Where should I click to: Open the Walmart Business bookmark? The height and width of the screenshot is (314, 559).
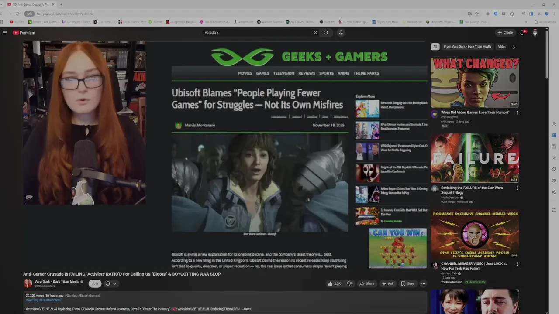(x=270, y=22)
